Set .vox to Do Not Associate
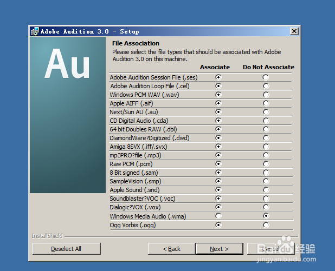Viewport: 335px width, 271px height. point(266,207)
